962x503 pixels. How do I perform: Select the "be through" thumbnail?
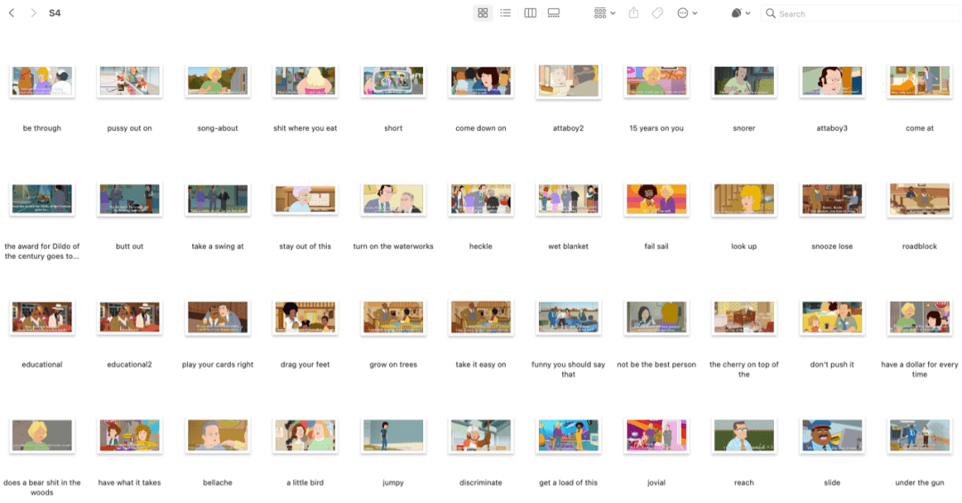pyautogui.click(x=42, y=81)
